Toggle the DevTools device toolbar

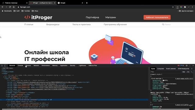point(5,65)
